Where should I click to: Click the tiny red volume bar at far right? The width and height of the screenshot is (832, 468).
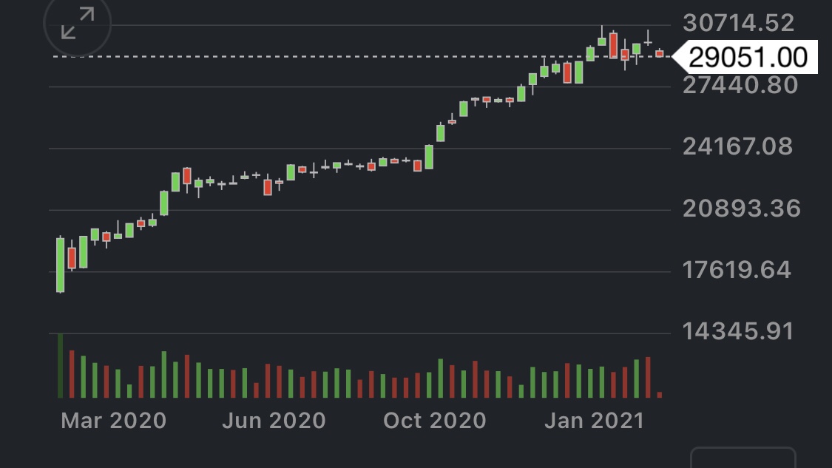pyautogui.click(x=660, y=395)
